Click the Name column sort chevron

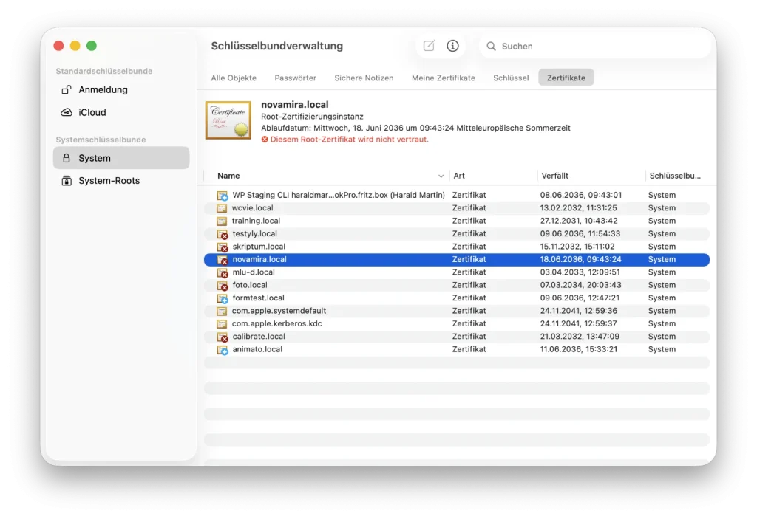(441, 176)
